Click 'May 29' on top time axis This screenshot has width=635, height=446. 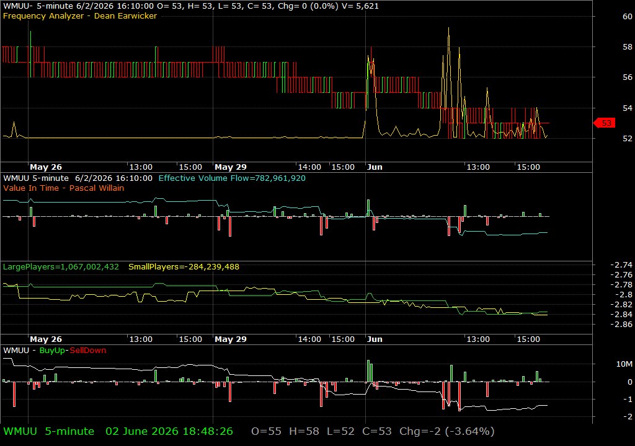(x=231, y=167)
